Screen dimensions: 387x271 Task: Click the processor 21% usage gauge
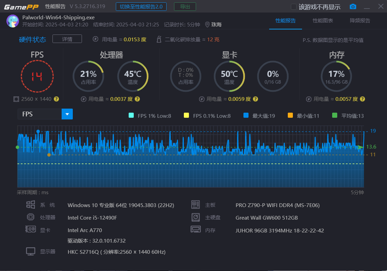(88, 76)
